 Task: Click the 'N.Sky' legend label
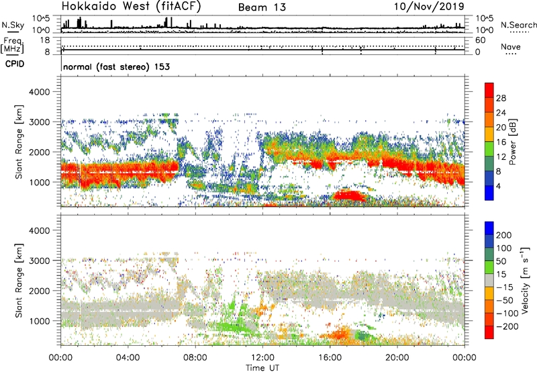click(x=13, y=25)
